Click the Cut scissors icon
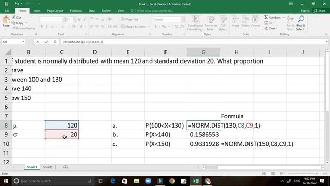The image size is (330, 186). (x=14, y=17)
